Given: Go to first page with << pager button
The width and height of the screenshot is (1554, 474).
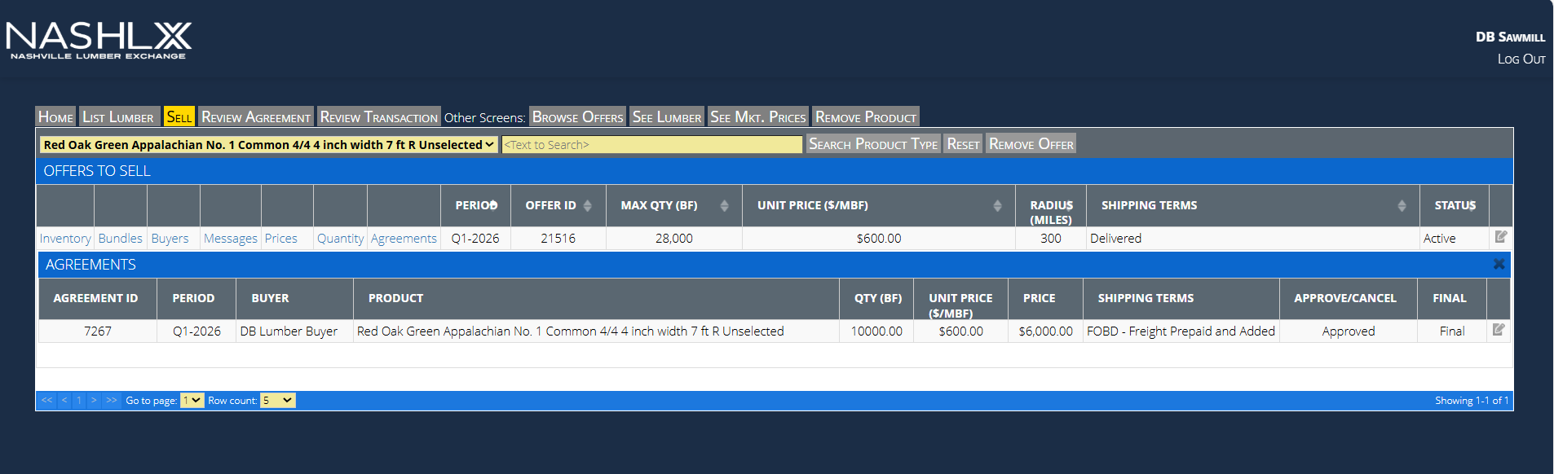Looking at the screenshot, I should tap(46, 400).
